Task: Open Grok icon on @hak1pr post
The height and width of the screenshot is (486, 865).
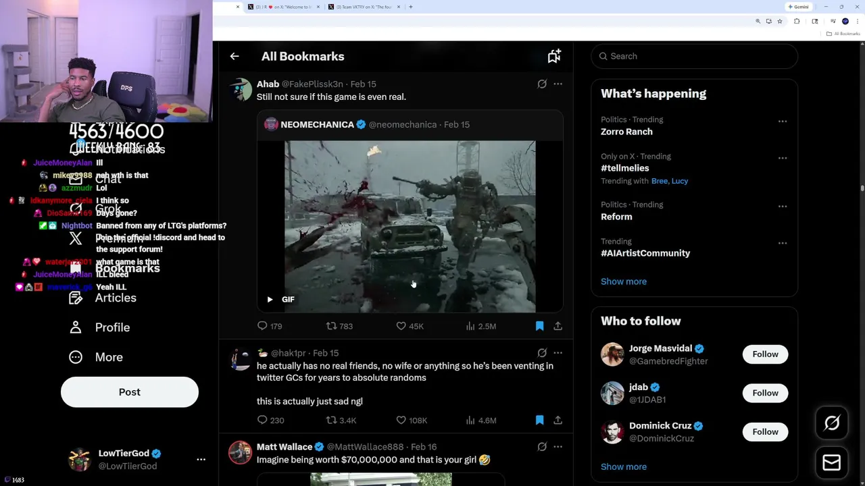Action: pyautogui.click(x=542, y=353)
